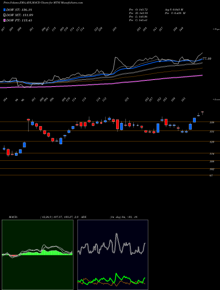Image resolution: width=220 pixels, height=290 pixels.
Task: Click the 138 price level label
Action: 212,123
